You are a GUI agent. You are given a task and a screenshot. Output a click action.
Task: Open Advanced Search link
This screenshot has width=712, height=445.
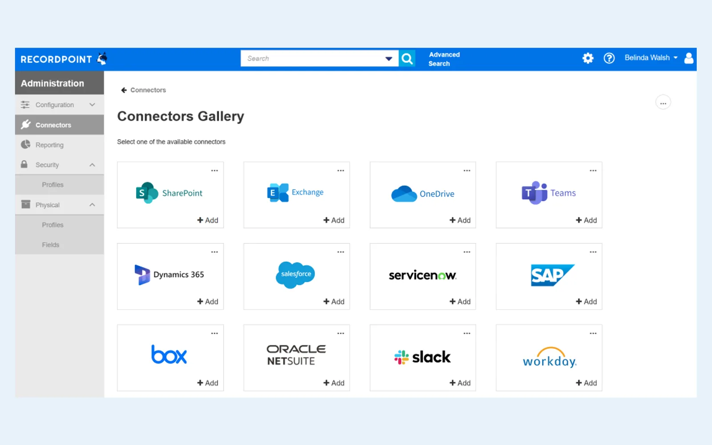(444, 59)
